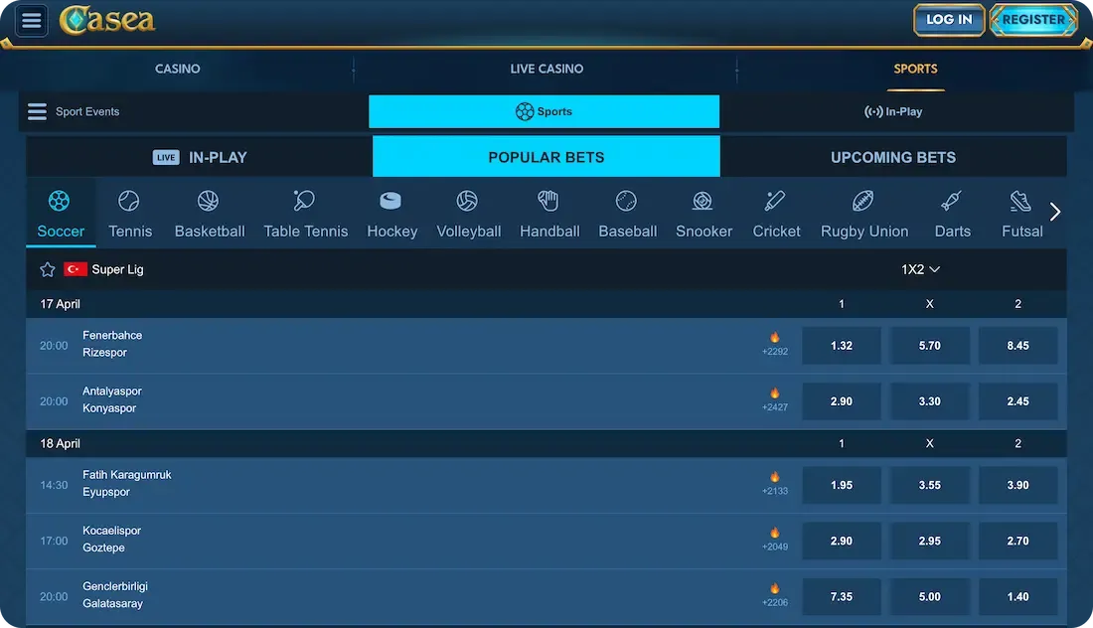Open the Upcoming Bets tab
This screenshot has height=628, width=1093.
[x=893, y=157]
